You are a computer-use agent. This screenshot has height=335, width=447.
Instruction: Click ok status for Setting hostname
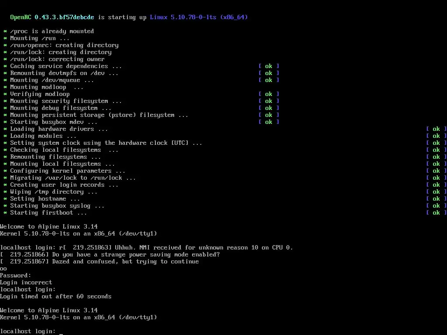(436, 198)
